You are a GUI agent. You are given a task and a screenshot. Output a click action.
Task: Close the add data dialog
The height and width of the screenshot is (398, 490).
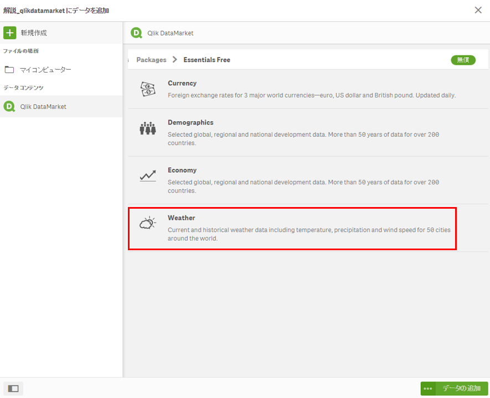(x=478, y=10)
